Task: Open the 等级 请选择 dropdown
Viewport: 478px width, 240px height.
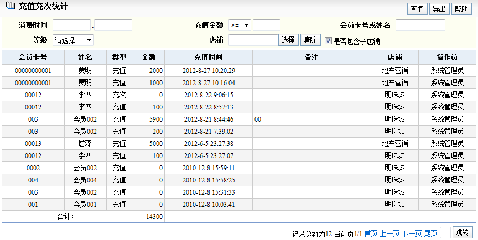Action: coord(73,40)
